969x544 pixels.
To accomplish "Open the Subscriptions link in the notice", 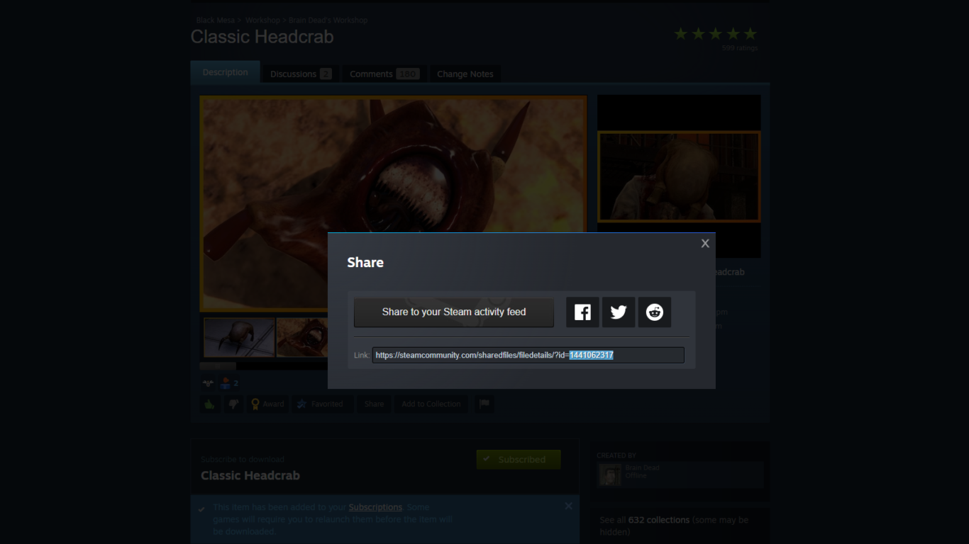I will coord(375,507).
